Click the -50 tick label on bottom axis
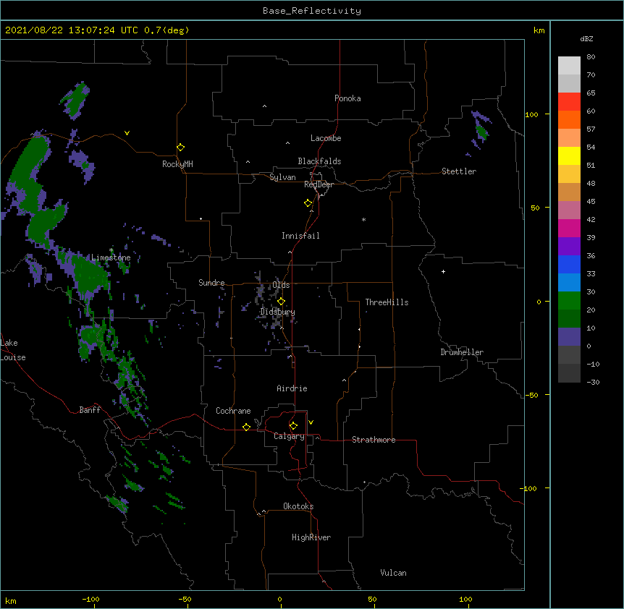Screen dimensions: 624x609 [x=185, y=599]
